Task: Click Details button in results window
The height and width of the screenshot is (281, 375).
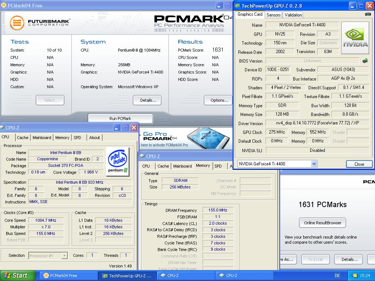Action: [349, 259]
